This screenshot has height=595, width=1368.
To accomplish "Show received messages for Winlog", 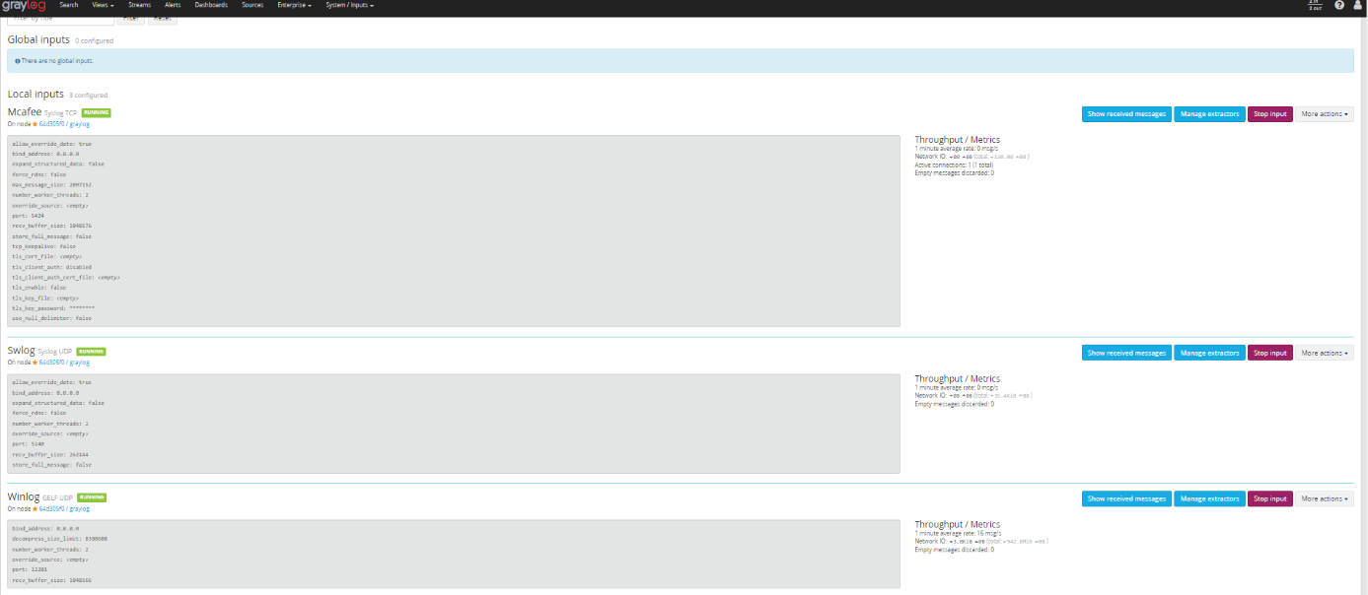I will (x=1126, y=498).
